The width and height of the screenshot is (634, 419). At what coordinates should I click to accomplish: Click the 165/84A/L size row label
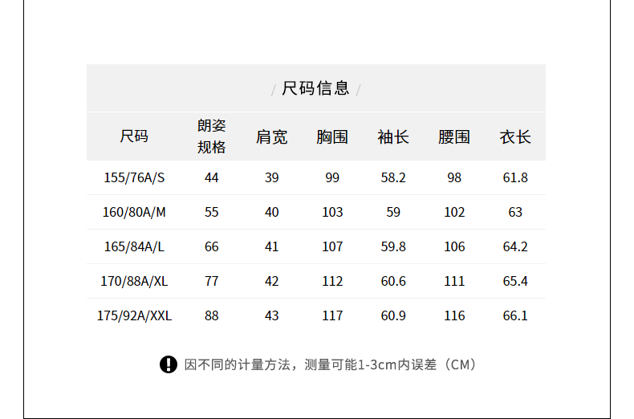[x=134, y=246]
